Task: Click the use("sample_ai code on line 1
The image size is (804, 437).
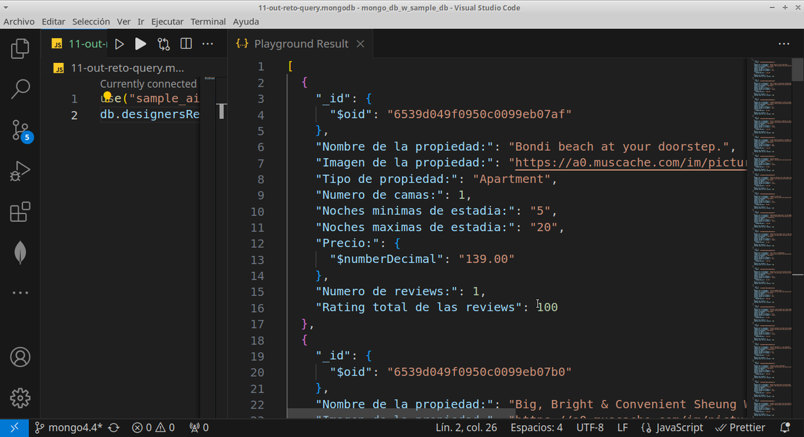Action: (x=149, y=99)
